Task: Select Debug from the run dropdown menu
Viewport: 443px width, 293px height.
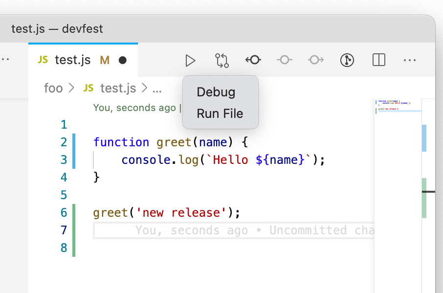Action: tap(216, 92)
